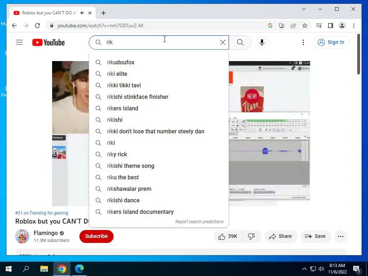Choose suggestion 'rikshawalar prem'
Screen dimensions: 368x276
tap(159, 189)
